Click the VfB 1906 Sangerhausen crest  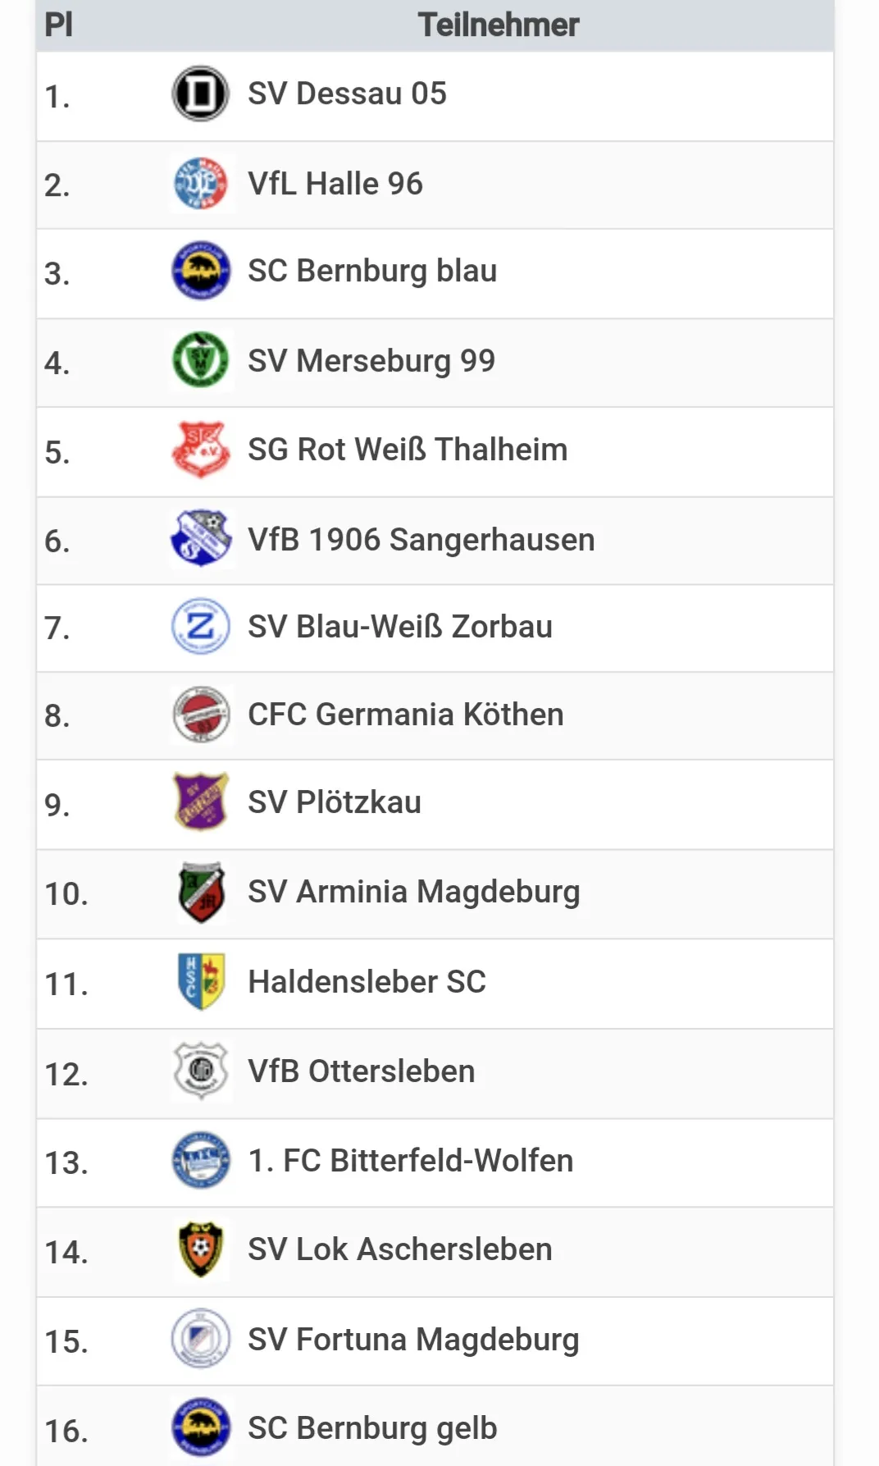point(201,539)
